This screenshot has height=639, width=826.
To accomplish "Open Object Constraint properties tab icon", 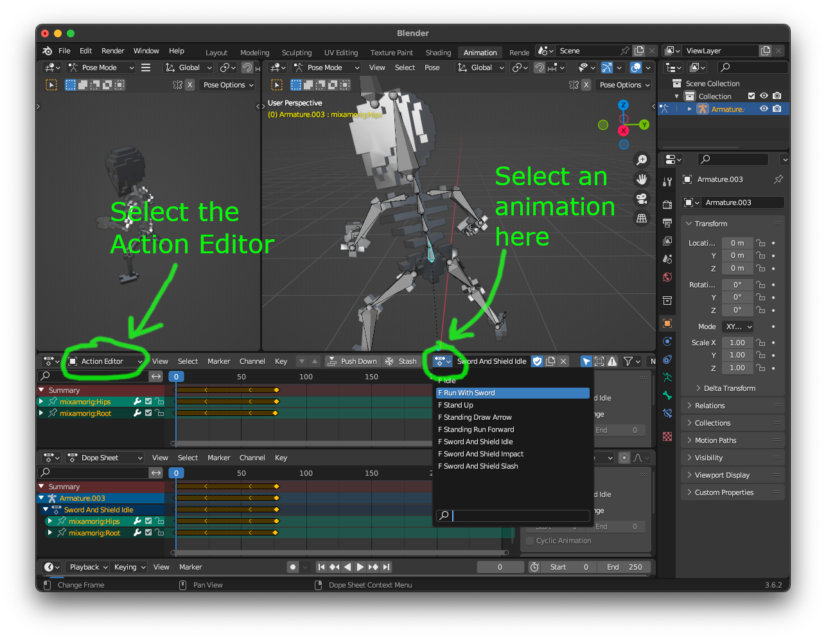I will 667,359.
